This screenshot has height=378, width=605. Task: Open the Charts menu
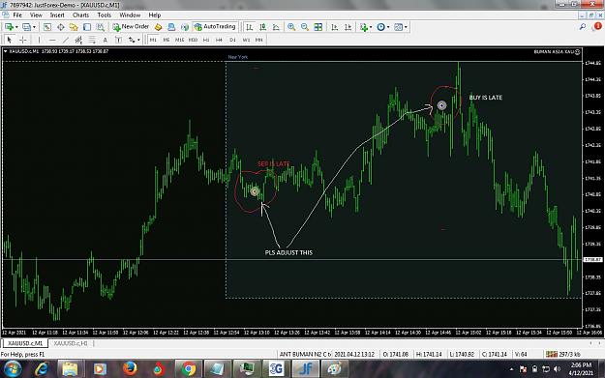80,15
